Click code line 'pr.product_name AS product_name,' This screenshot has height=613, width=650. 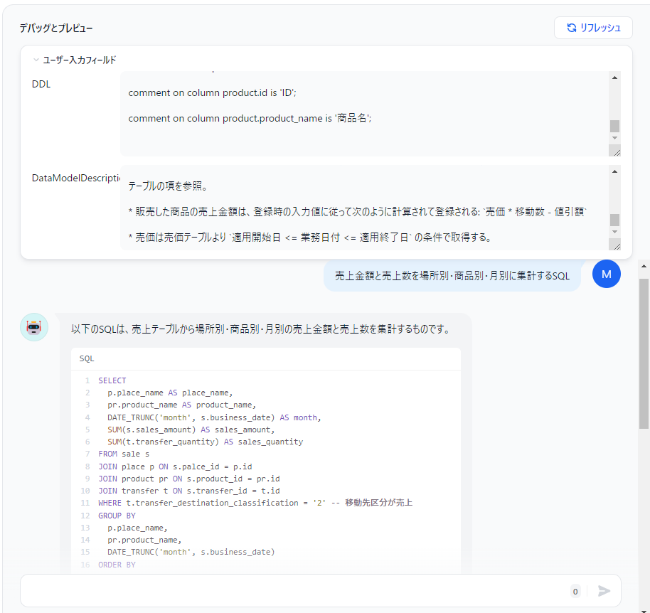[x=181, y=405]
